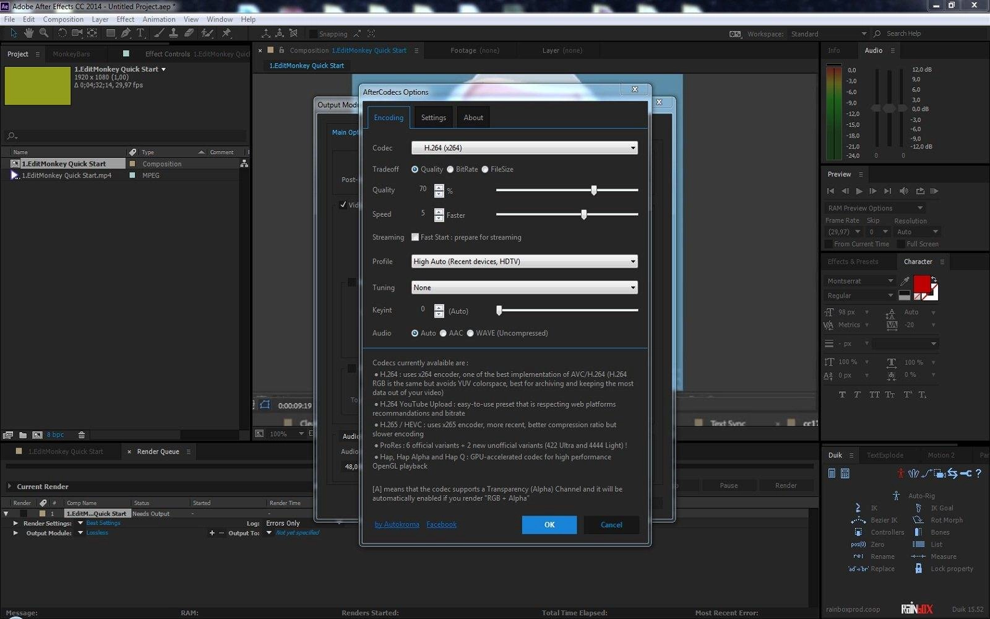Image resolution: width=990 pixels, height=619 pixels.
Task: Switch to the TextExplode panel tab
Action: (885, 455)
